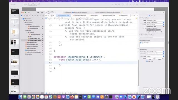Open the Find navigator magnifier icon
The image size is (178, 100).
coord(30,16)
